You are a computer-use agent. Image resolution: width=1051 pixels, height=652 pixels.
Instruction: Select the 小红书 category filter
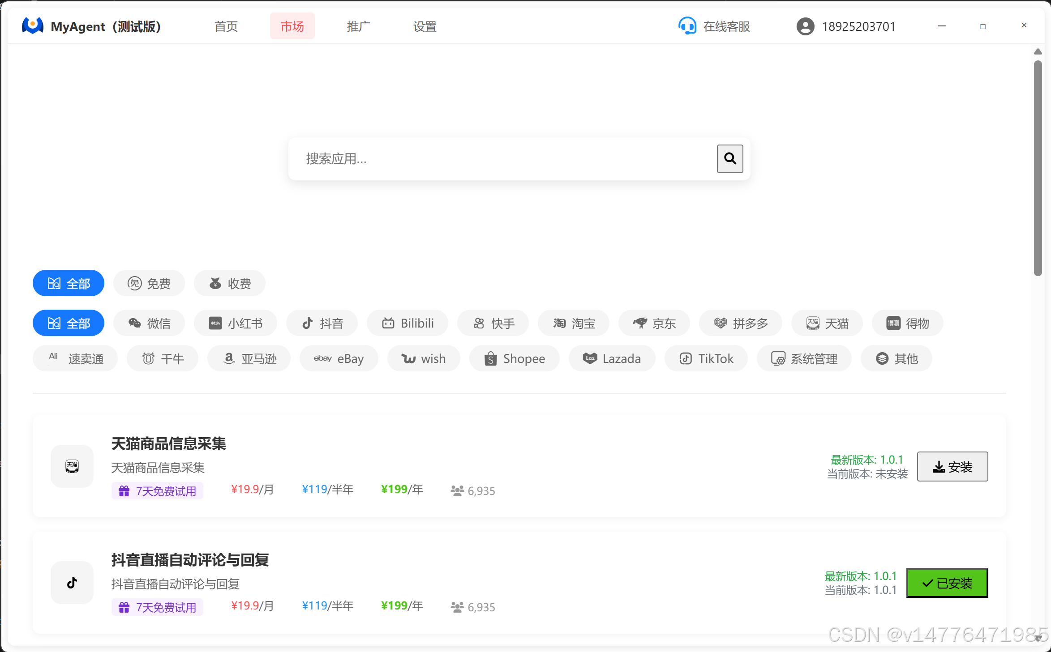(x=236, y=323)
